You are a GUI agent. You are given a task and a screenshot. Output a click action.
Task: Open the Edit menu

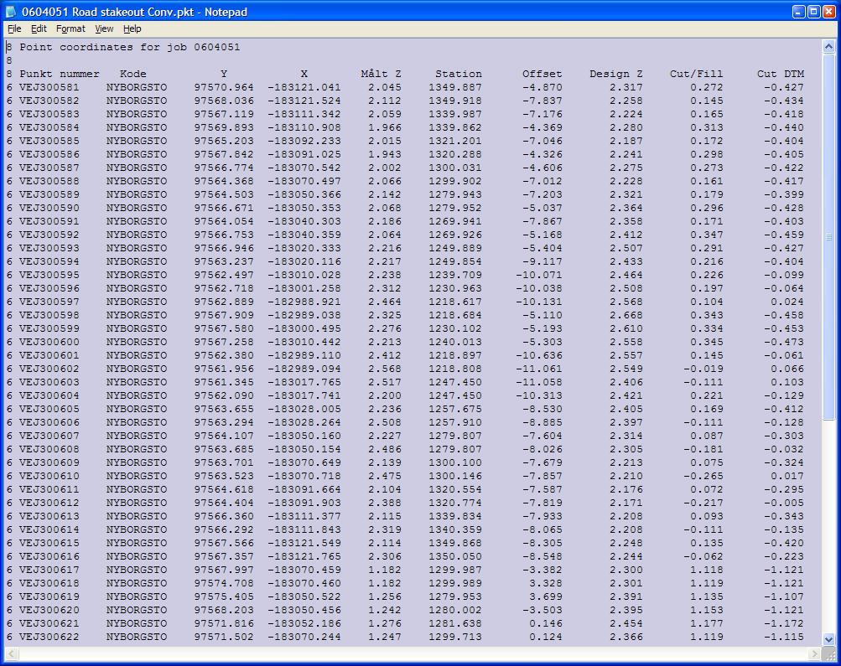(x=38, y=28)
